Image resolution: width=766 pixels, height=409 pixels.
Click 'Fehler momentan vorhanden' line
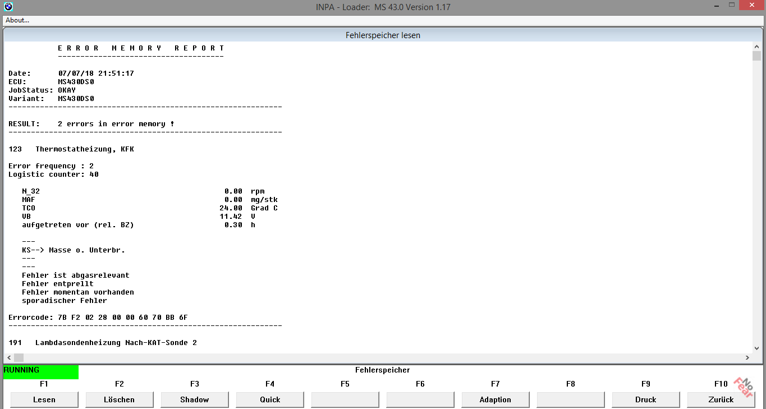(x=78, y=292)
